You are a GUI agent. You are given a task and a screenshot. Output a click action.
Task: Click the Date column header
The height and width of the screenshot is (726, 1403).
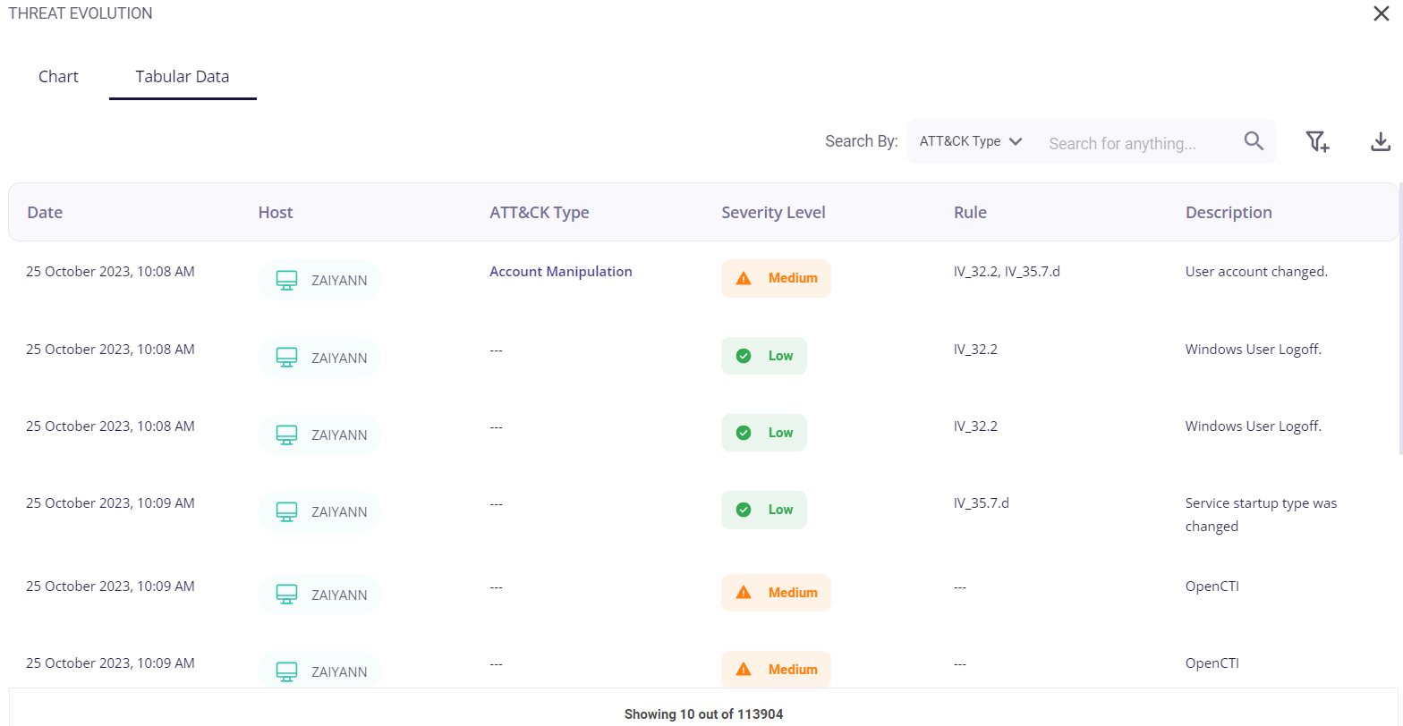click(45, 213)
